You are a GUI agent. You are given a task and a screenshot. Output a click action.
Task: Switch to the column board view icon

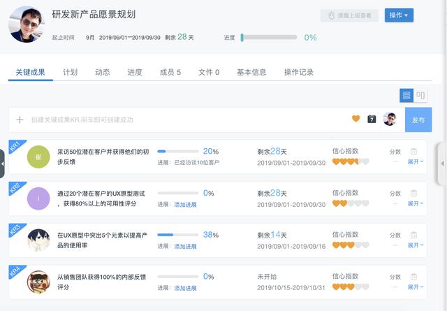click(420, 95)
